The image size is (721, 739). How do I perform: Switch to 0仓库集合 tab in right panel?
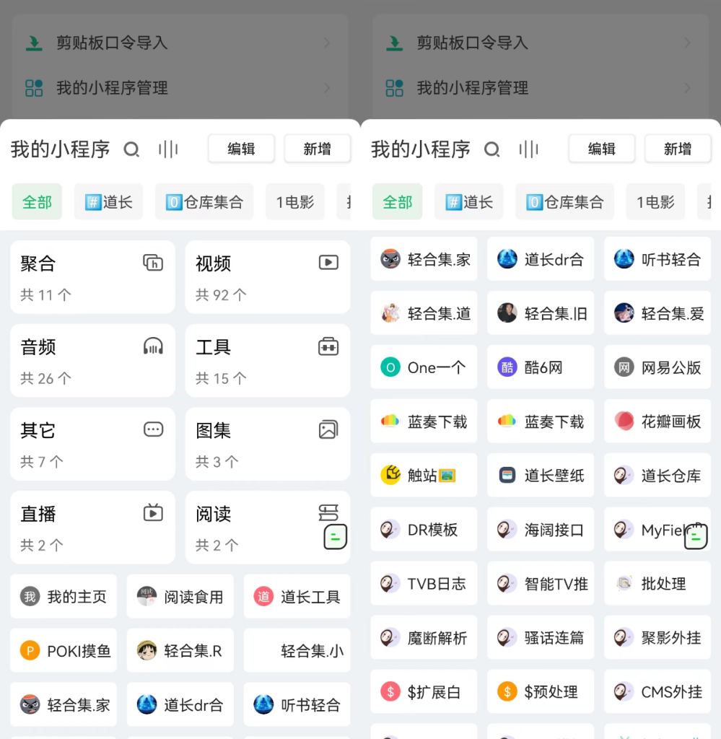pyautogui.click(x=564, y=202)
